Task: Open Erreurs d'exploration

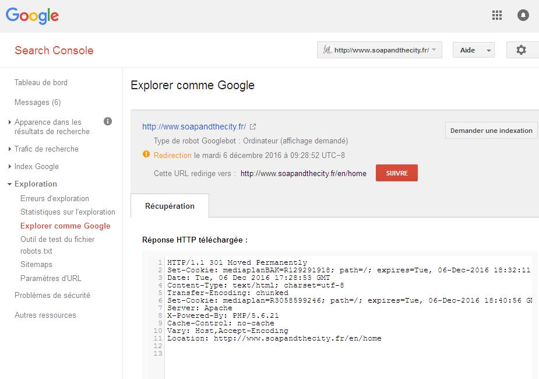Action: [x=55, y=198]
